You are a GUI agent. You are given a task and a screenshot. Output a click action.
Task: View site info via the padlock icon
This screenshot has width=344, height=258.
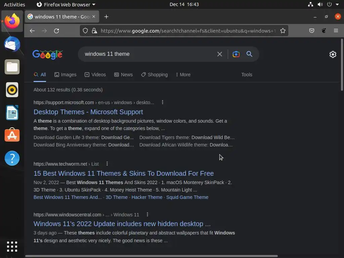[x=94, y=31]
